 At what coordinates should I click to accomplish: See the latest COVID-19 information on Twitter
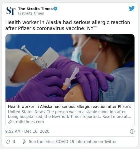(73, 141)
